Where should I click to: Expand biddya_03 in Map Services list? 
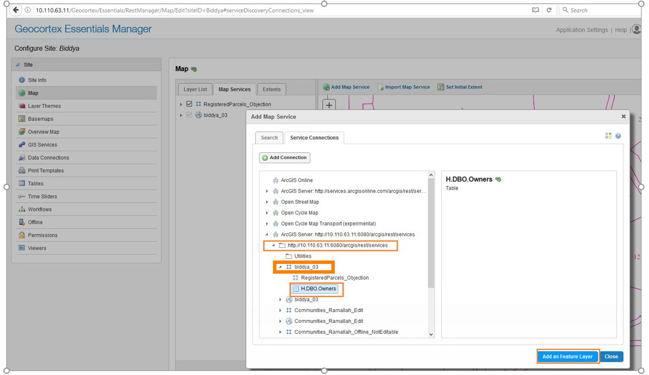[181, 115]
